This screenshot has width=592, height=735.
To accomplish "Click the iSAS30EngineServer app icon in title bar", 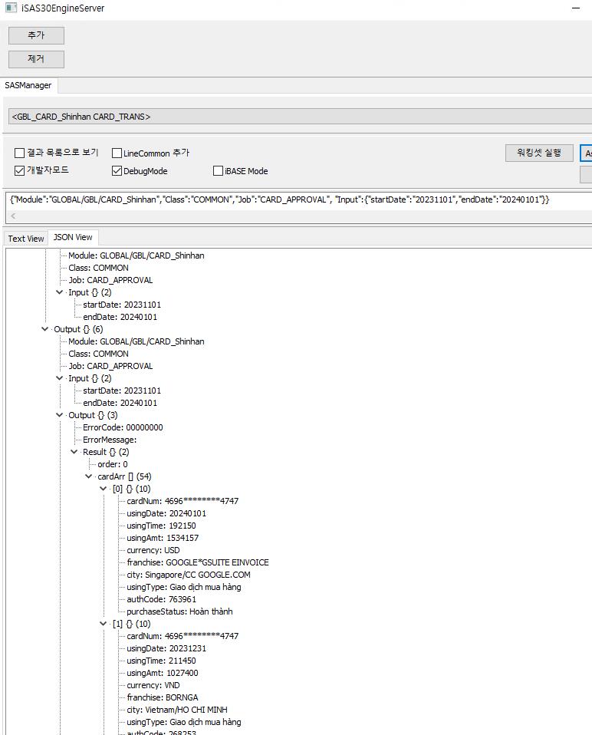I will pyautogui.click(x=11, y=8).
